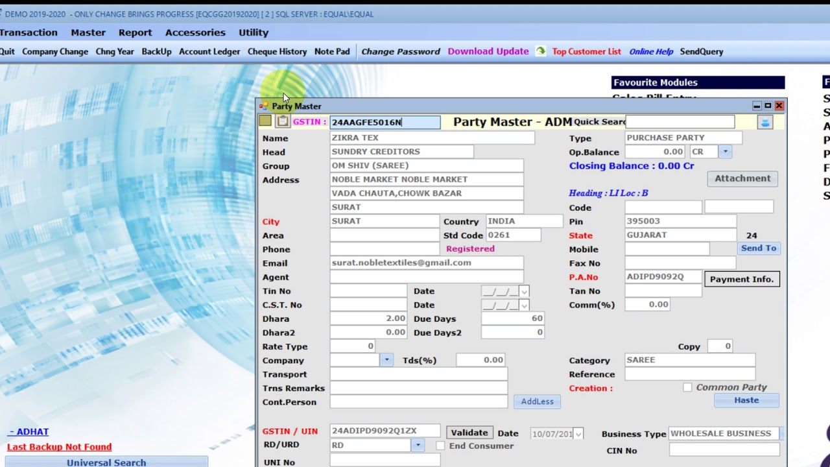
Task: Open the Tin No date picker dropdown
Action: (524, 292)
